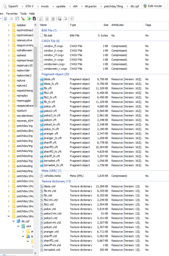Select the mpheist folder in tree
This screenshot has height=256, width=169.
[21, 55]
